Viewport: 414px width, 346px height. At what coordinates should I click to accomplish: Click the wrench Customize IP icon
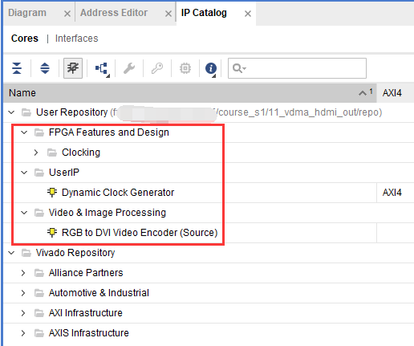pos(129,68)
